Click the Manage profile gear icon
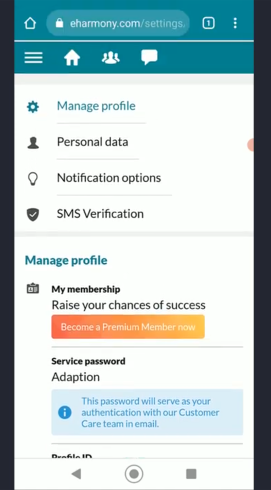Viewport: 271px width, 490px height. 33,107
